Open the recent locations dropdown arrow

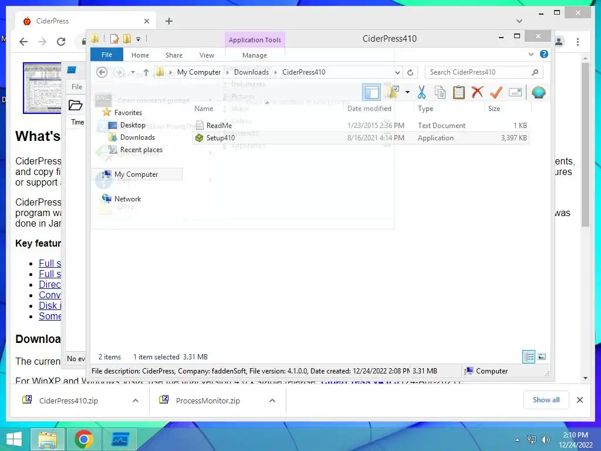click(133, 72)
